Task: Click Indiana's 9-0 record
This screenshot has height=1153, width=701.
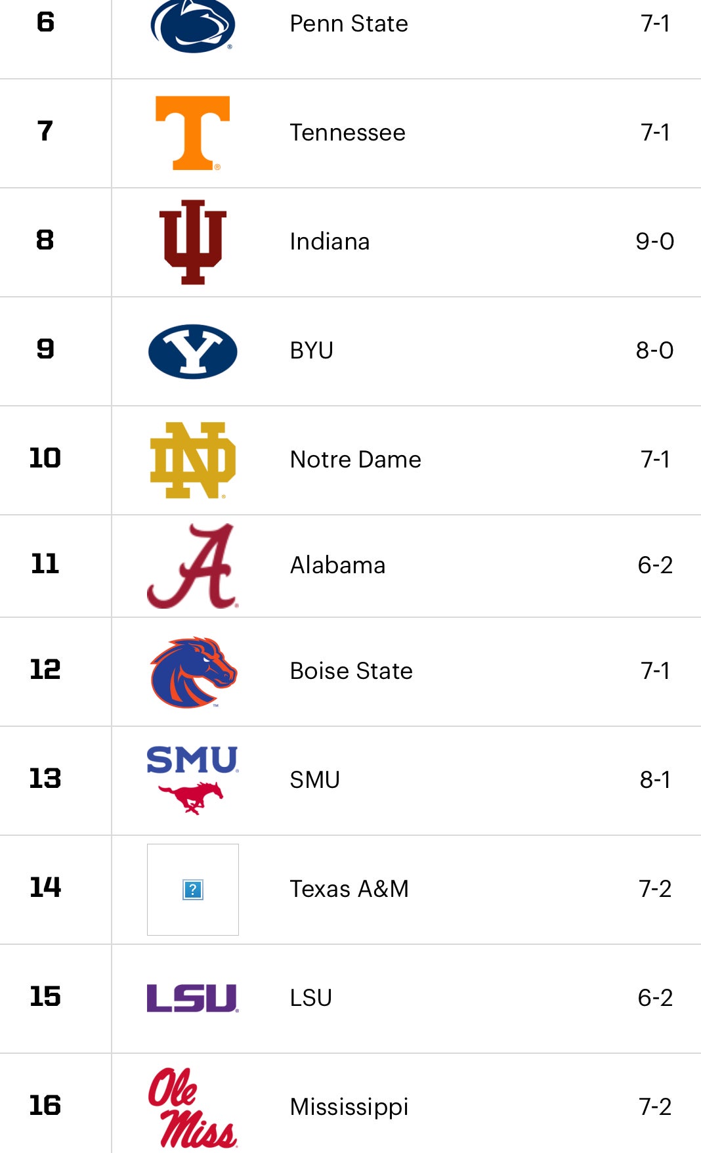Action: 654,242
